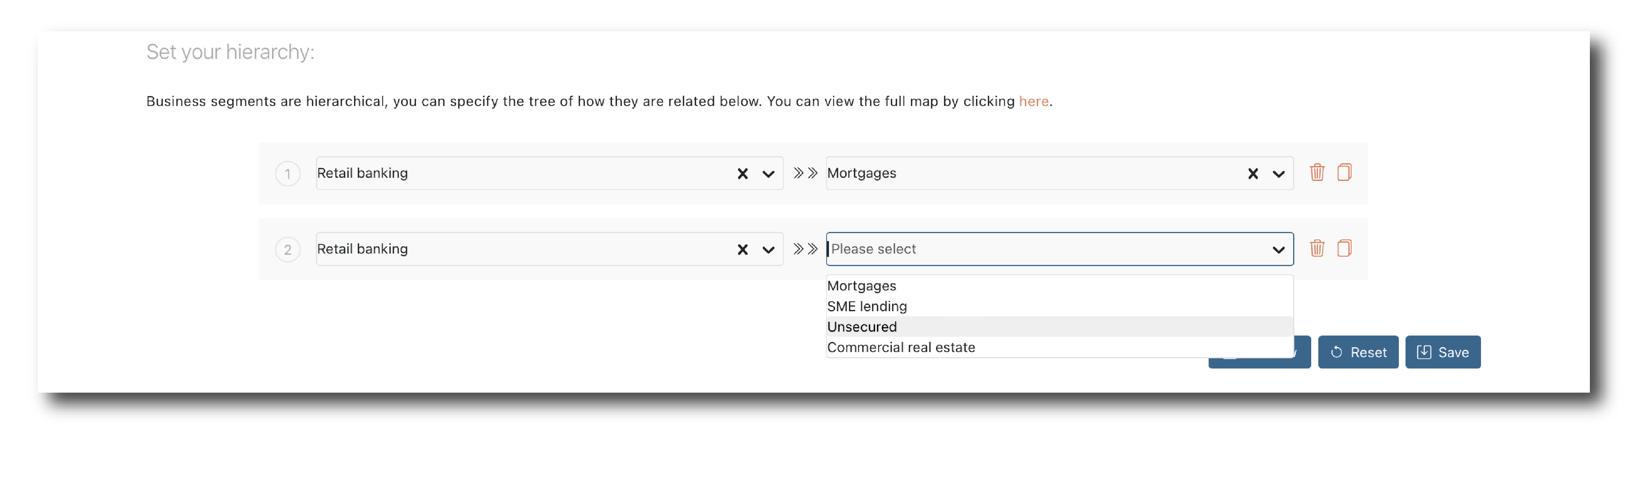The height and width of the screenshot is (478, 1628).
Task: Choose Mortgages from the open dropdown list
Action: pos(862,286)
